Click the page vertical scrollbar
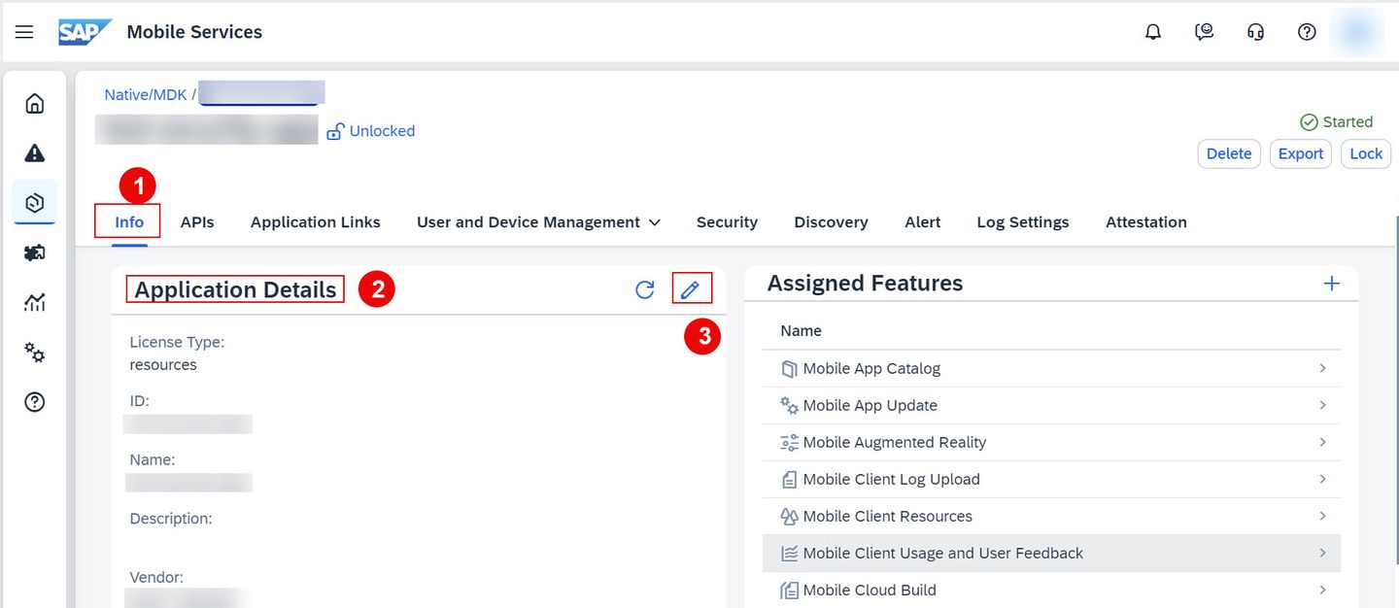The height and width of the screenshot is (608, 1399). coord(1395,388)
